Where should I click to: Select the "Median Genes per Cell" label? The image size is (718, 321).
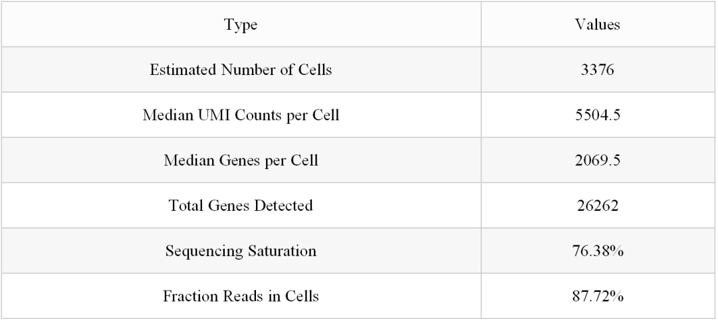tap(241, 160)
